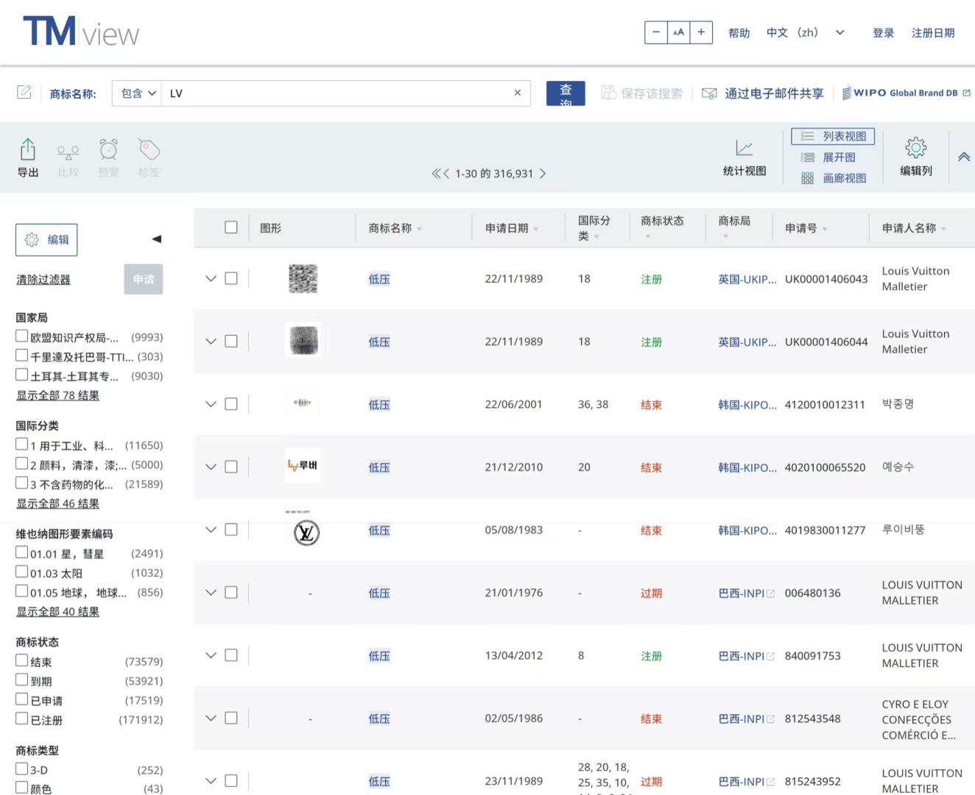Click the grey Apply (申请) button

[x=144, y=280]
